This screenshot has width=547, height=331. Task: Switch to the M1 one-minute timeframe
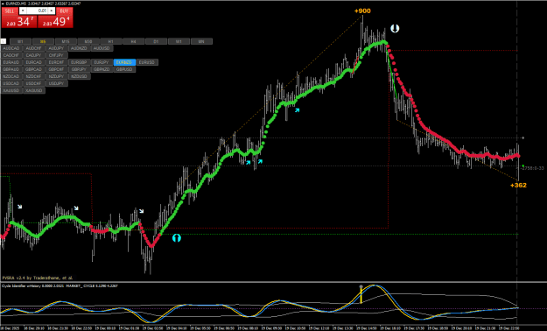(x=20, y=41)
